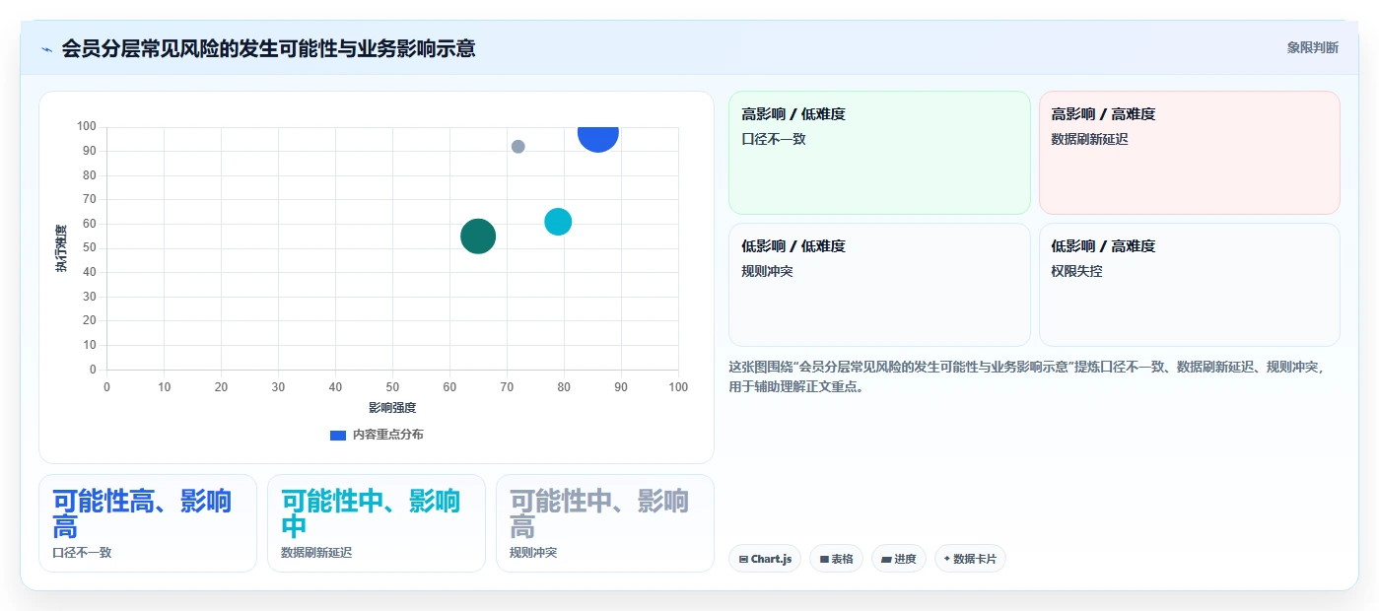
Task: Select the small gray bubble in chart
Action: click(517, 147)
